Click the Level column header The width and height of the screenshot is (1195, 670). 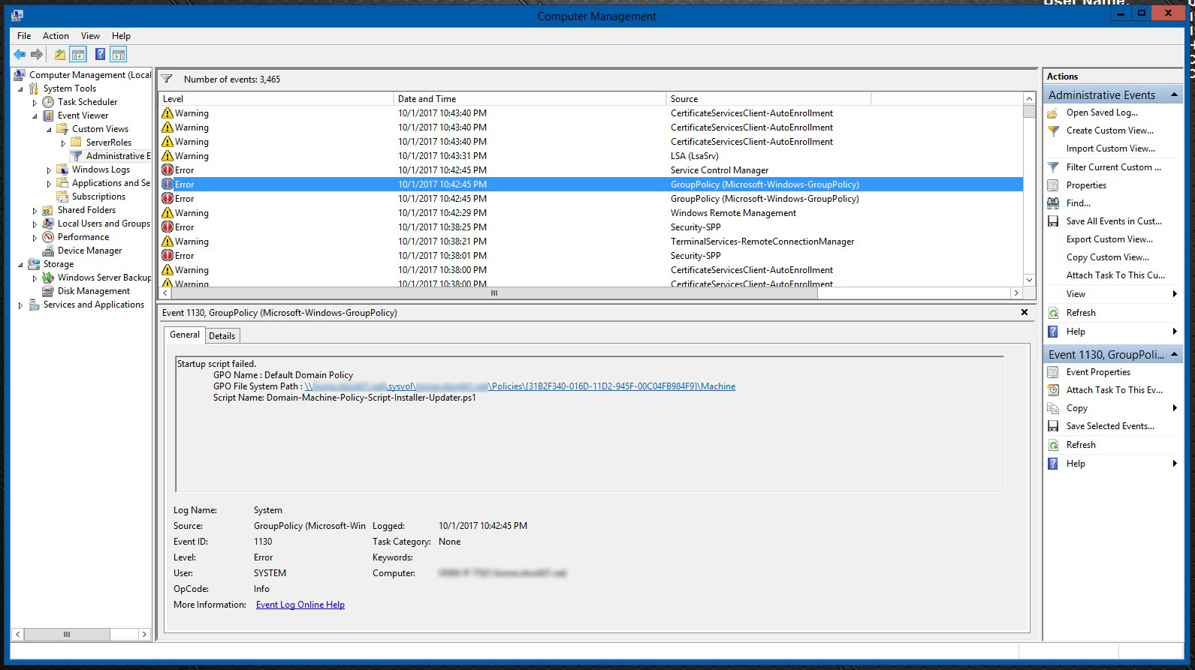[276, 99]
